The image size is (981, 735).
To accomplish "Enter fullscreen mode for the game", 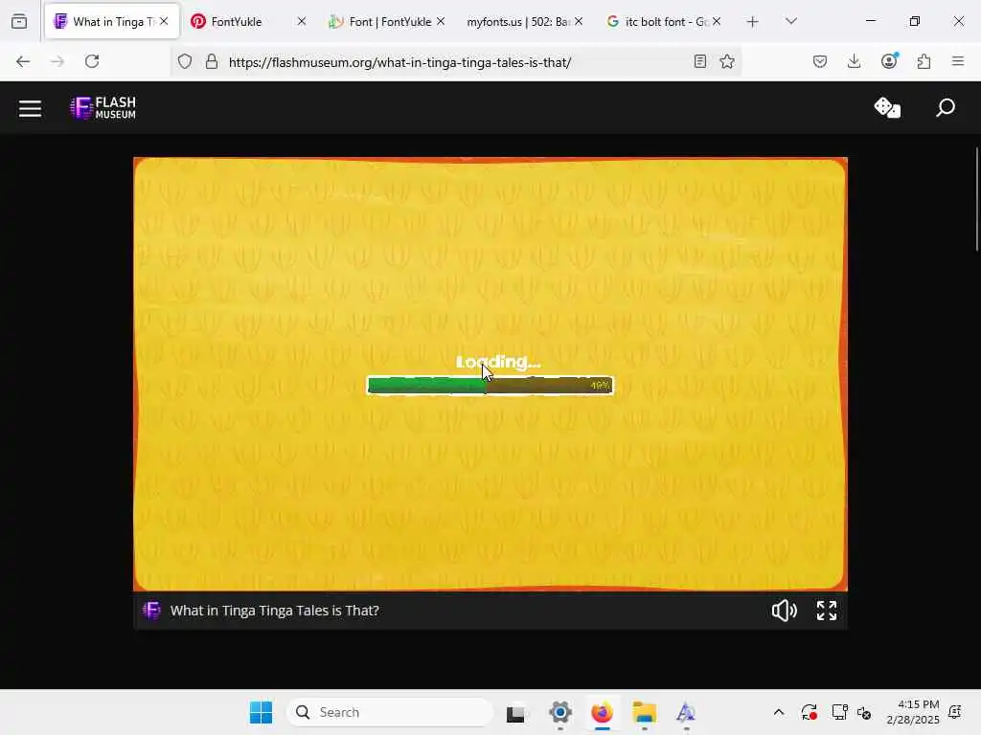I will click(827, 611).
